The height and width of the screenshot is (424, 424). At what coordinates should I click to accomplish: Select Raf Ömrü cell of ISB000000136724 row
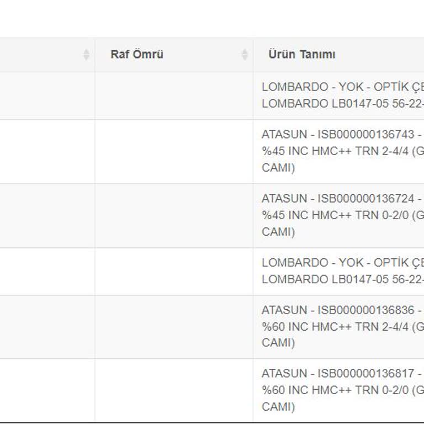click(x=174, y=215)
